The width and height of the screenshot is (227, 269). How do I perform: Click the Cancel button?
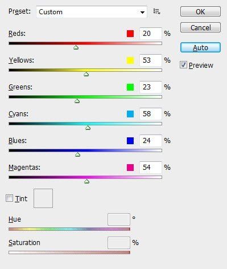(200, 27)
